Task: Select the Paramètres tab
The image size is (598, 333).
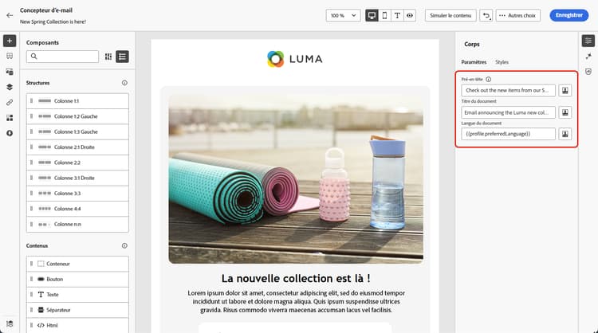Action: tap(474, 62)
